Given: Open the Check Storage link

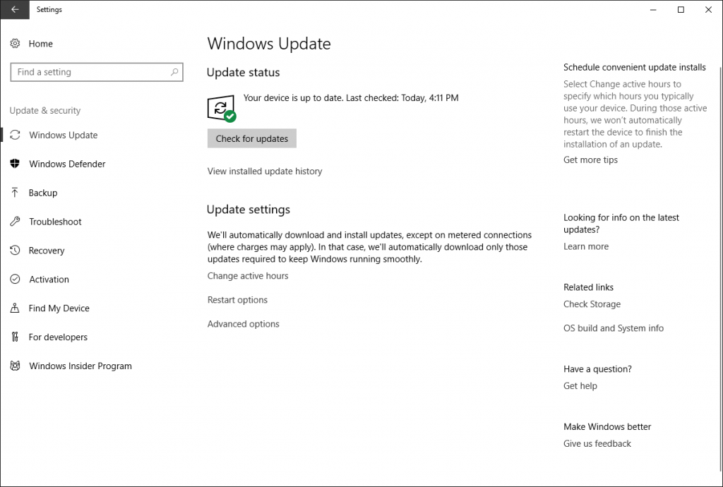Looking at the screenshot, I should coord(592,303).
